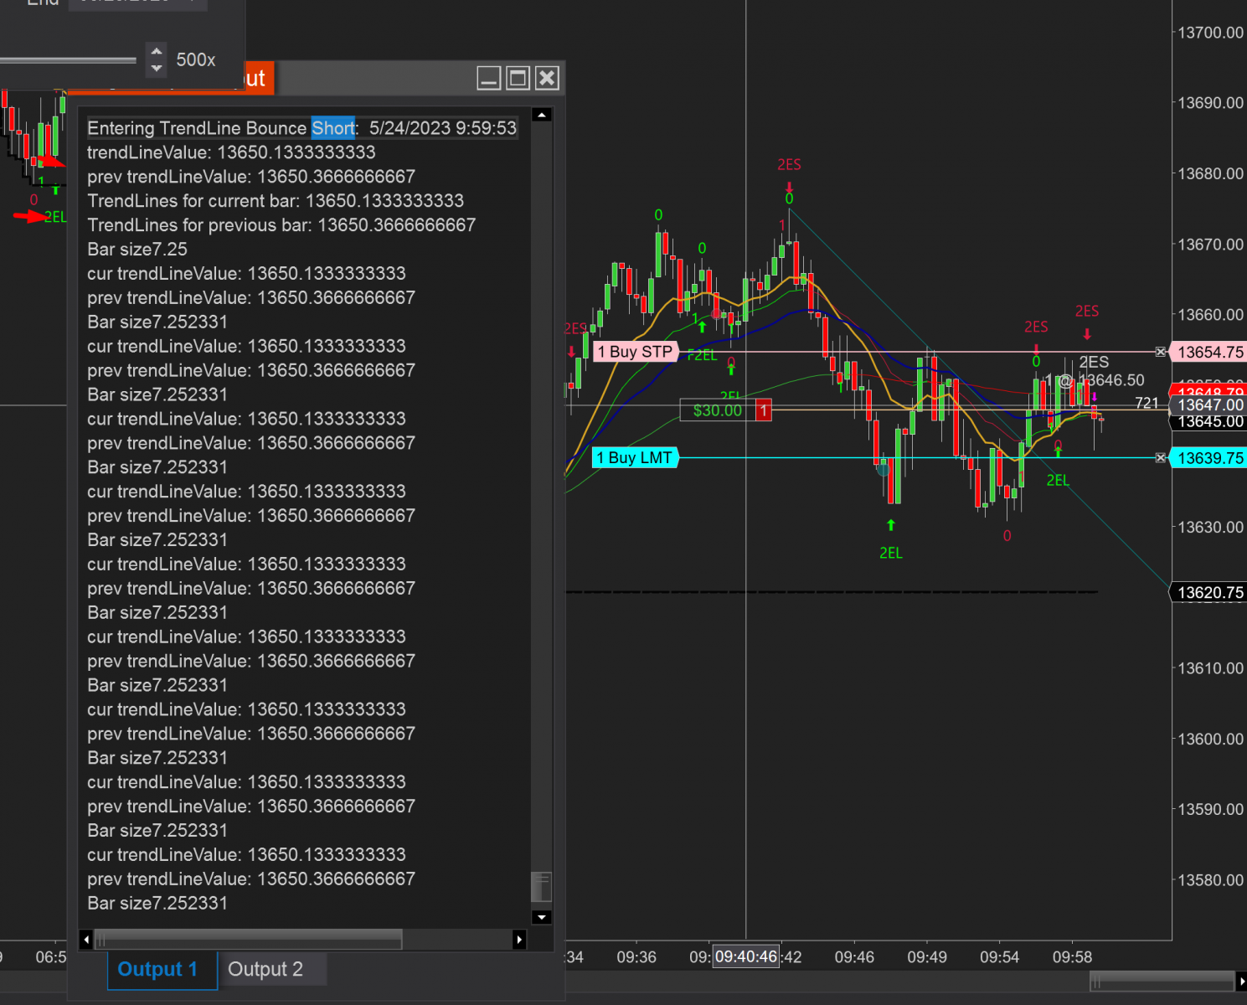Click the $30.00 position PnL marker
Screen dimensions: 1247x1005
tap(718, 410)
